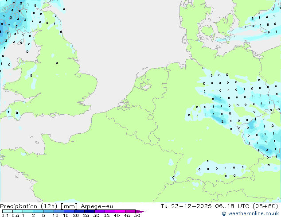Click the 'Precipitation (12h)' title text
Image resolution: width=281 pixels, height=217 pixels.
point(29,206)
